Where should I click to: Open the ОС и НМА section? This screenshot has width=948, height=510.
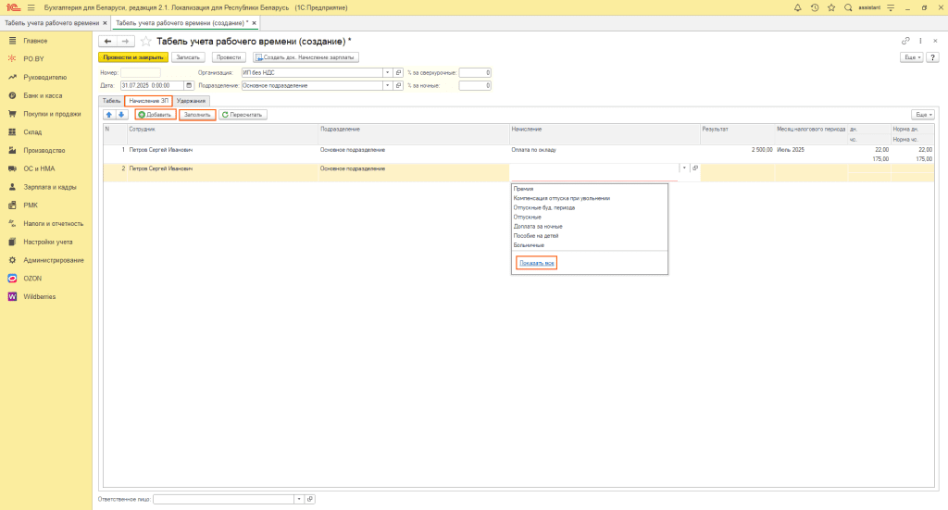[x=39, y=168]
